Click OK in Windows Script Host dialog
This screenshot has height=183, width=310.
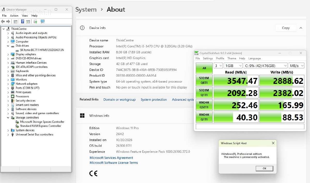264,168
